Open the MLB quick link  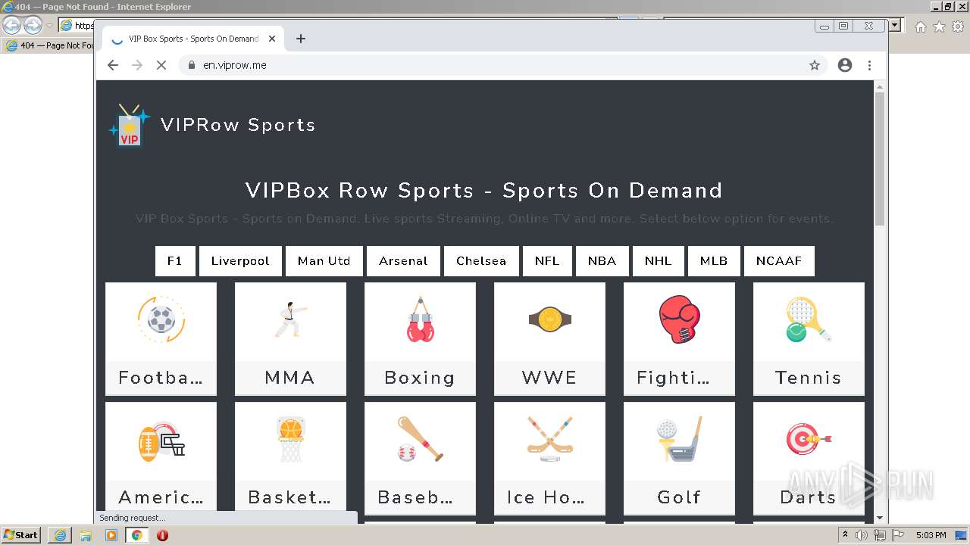click(714, 261)
